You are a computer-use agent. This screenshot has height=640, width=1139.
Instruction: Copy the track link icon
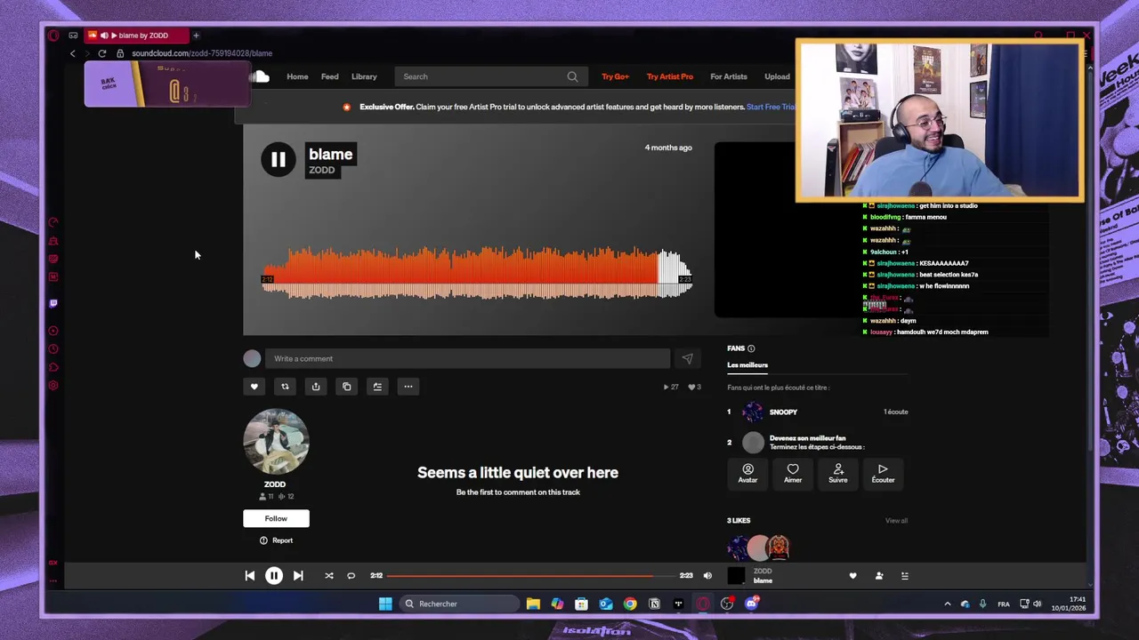coord(347,387)
